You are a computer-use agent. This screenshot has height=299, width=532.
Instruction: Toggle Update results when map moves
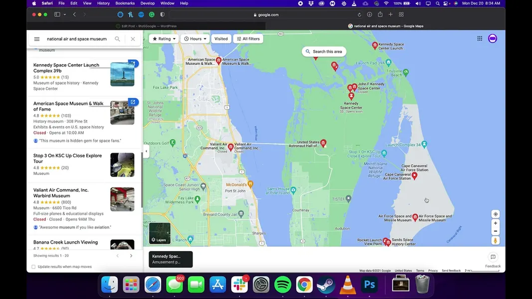pyautogui.click(x=33, y=267)
